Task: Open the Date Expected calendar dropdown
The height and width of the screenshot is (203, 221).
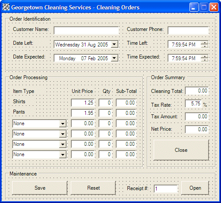Action: (x=114, y=58)
